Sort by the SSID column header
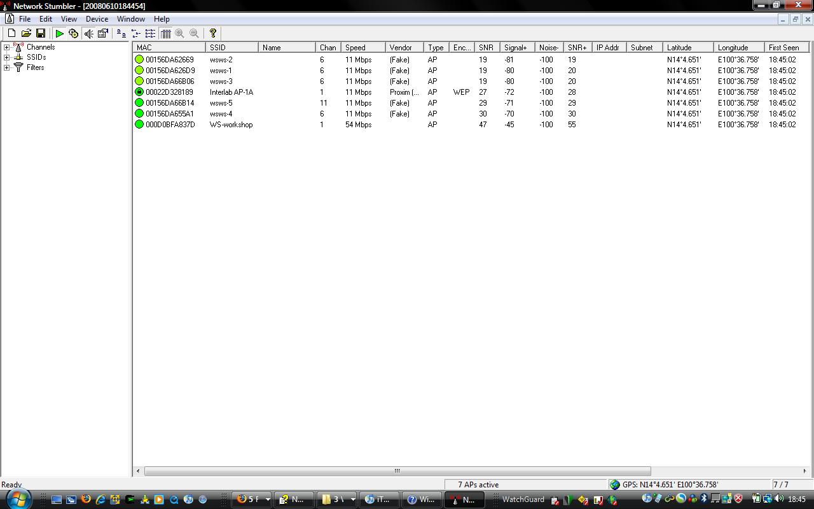This screenshot has width=814, height=509. pos(231,48)
